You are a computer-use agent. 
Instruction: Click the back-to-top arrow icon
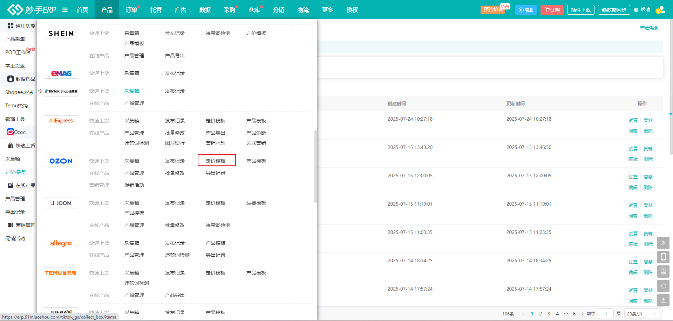(x=663, y=300)
